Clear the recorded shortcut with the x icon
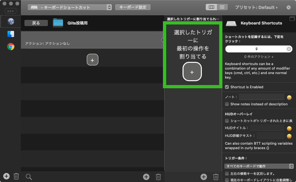Screen dimensions: 296x182 coord(289,49)
